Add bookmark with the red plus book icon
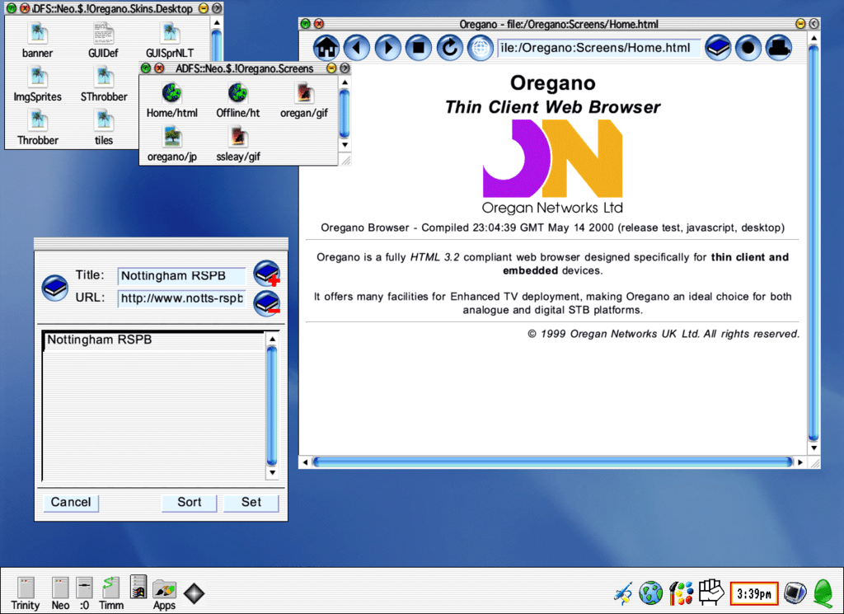844x614 pixels. click(266, 274)
